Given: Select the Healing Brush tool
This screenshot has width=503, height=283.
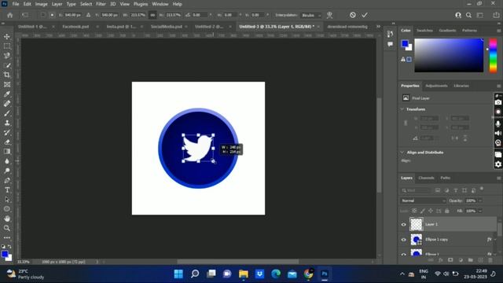Looking at the screenshot, I should pos(7,104).
